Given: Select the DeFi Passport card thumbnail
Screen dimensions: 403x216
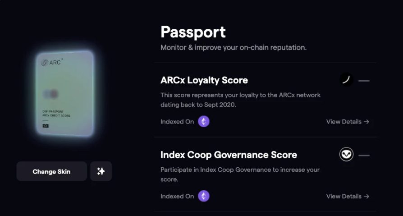Looking at the screenshot, I should (65, 93).
